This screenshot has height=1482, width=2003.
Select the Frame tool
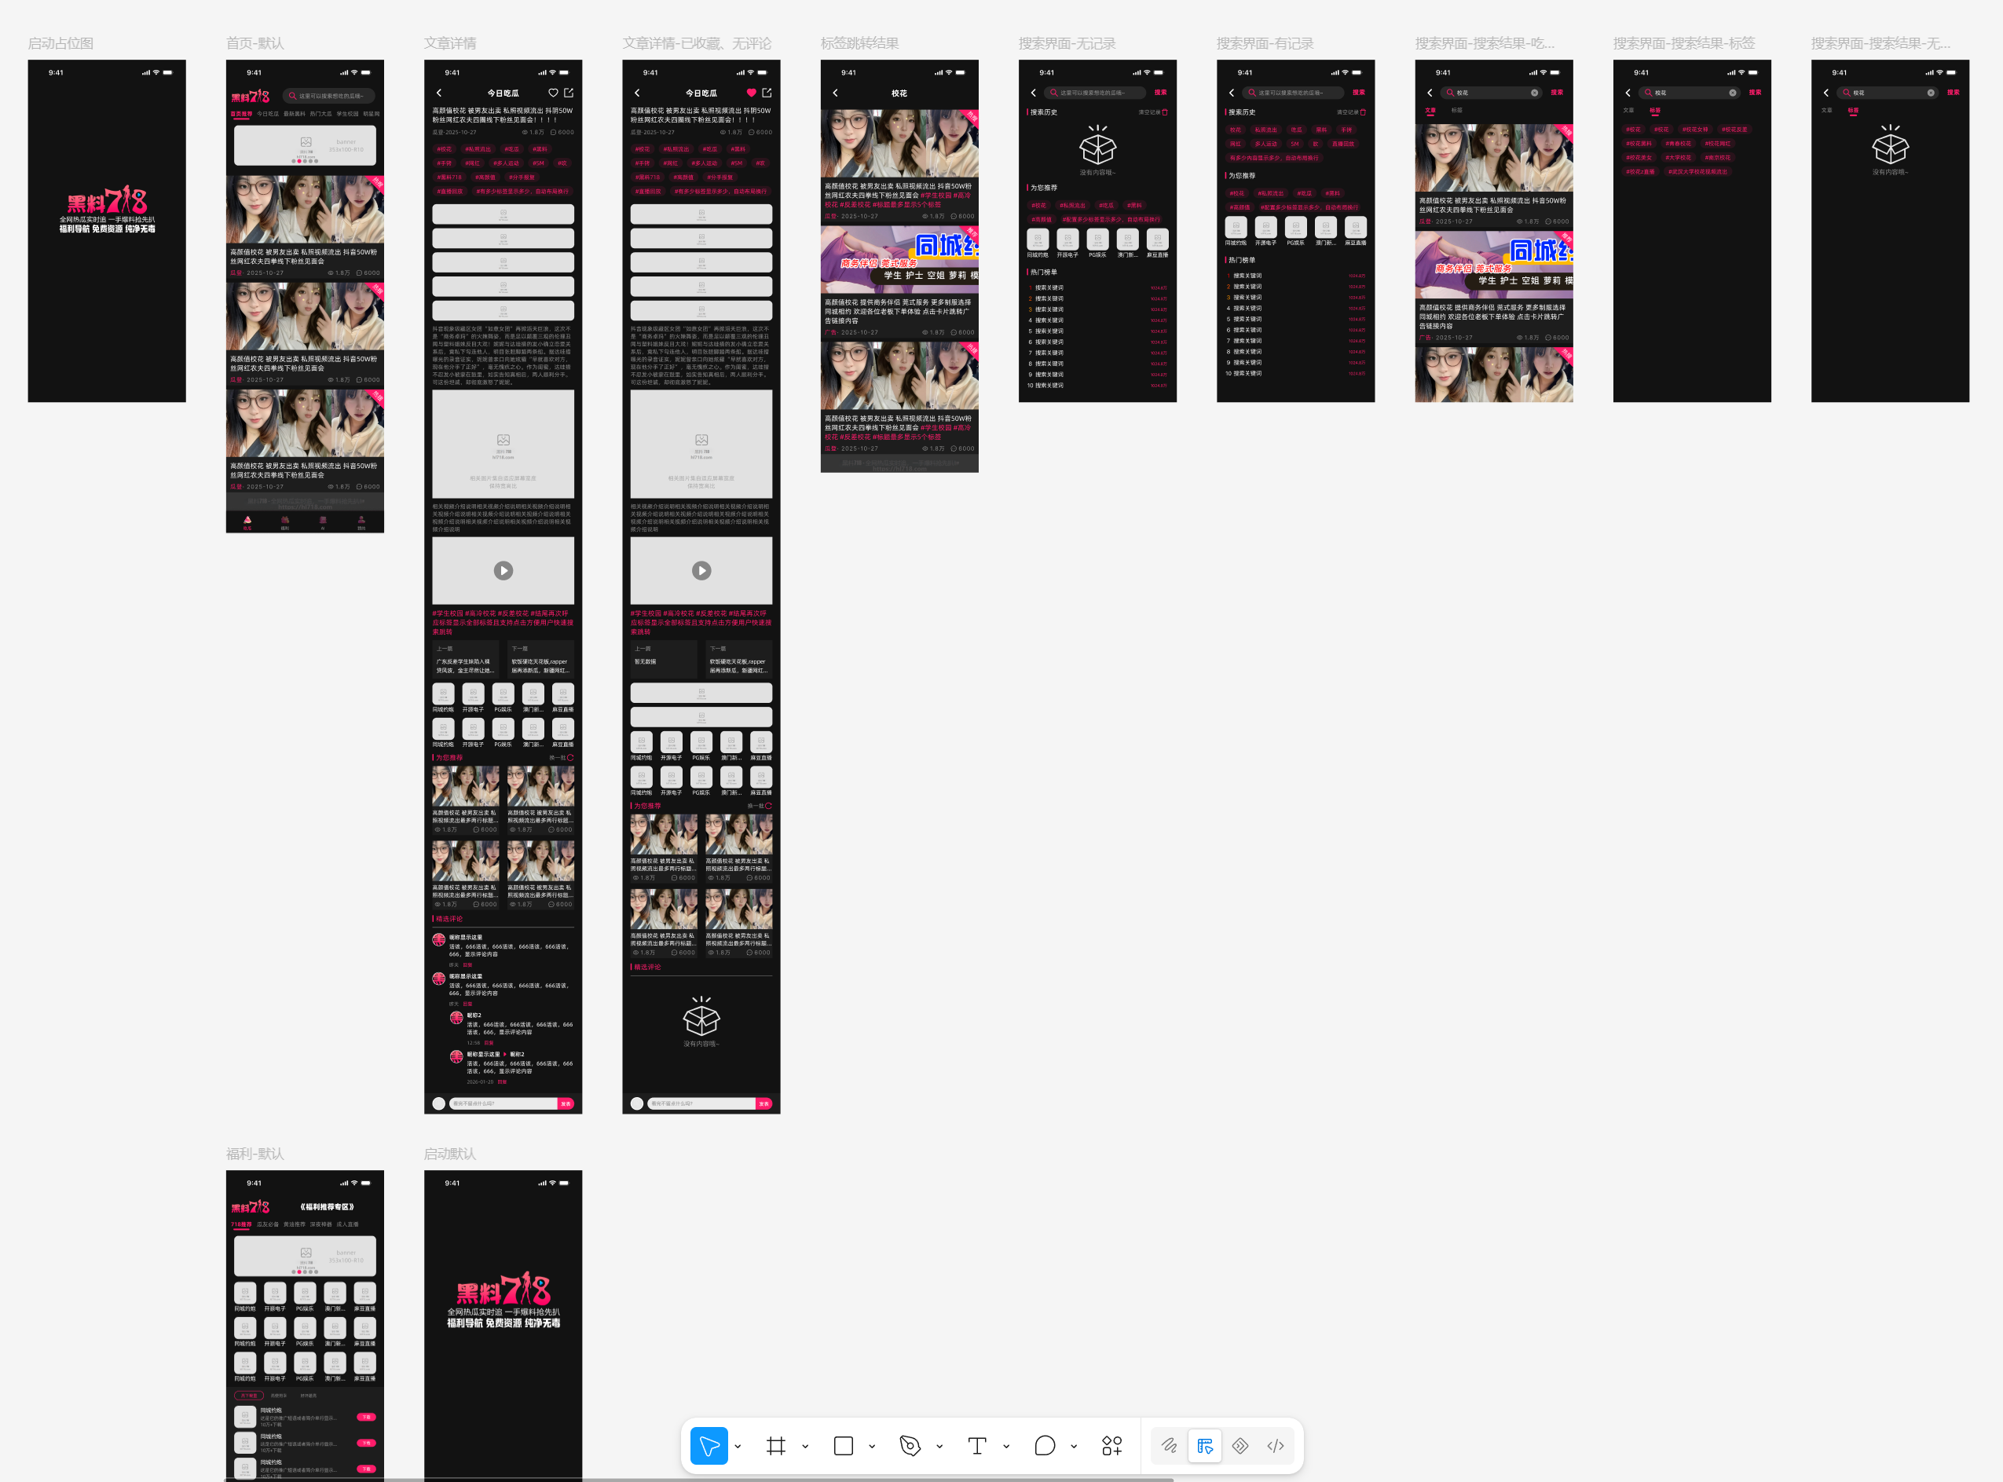pos(776,1445)
